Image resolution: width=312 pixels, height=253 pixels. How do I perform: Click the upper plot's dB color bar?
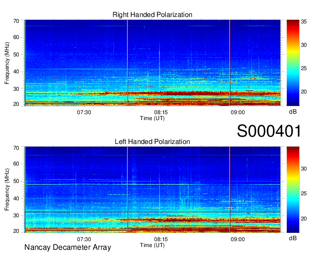293,63
